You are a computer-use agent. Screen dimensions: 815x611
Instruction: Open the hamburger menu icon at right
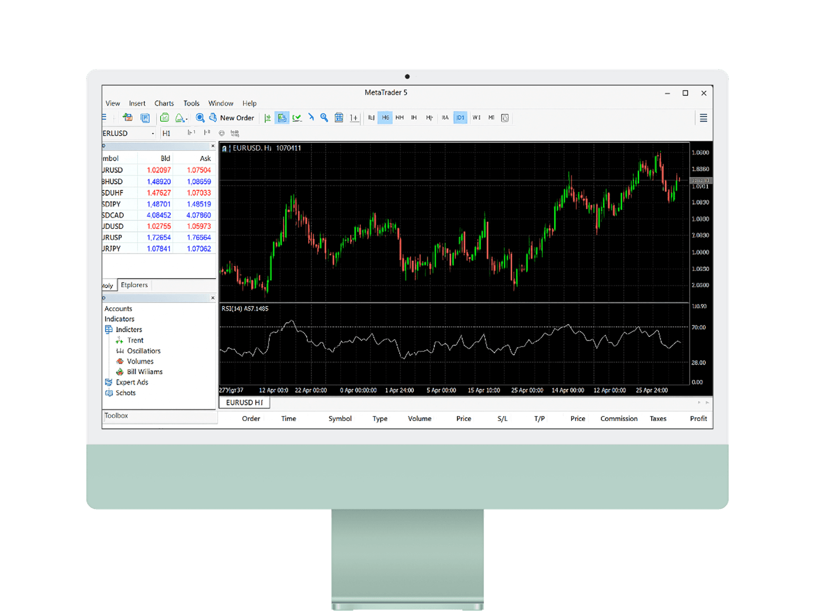(703, 118)
